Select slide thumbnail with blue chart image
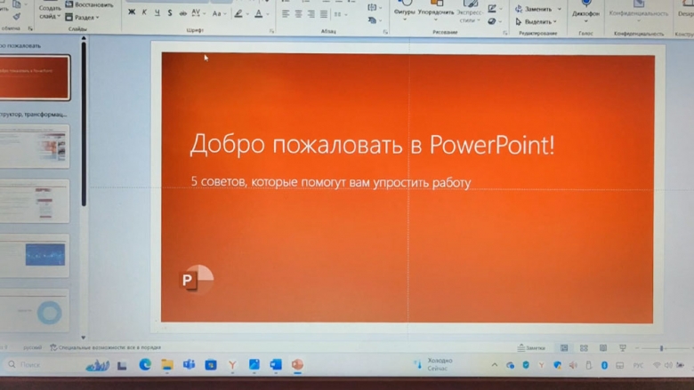Viewport: 694px width, 390px height. click(35, 255)
